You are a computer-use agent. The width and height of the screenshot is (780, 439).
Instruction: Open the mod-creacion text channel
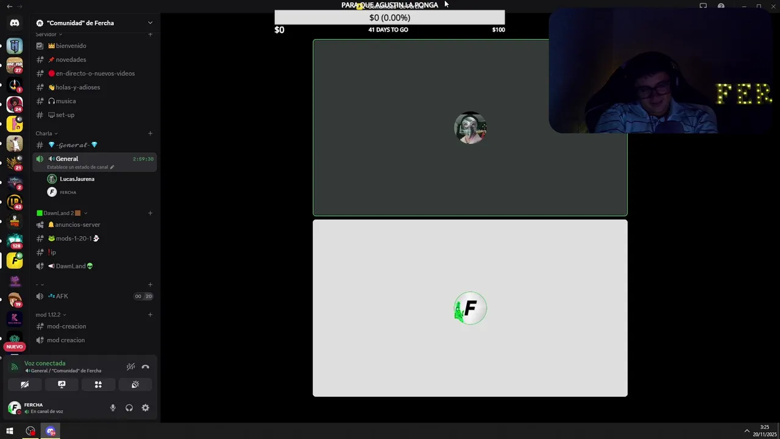click(94, 326)
